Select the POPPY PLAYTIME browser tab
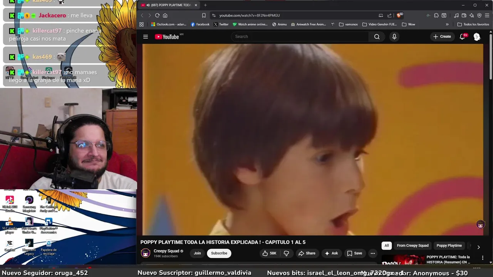Screen dimensions: 493x277 click(x=169, y=5)
